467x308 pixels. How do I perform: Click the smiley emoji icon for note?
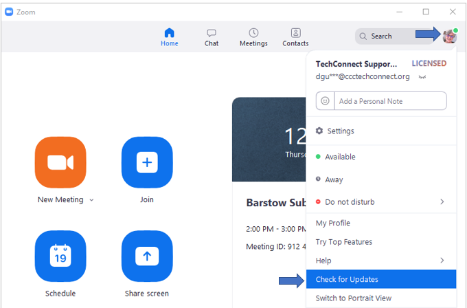[x=325, y=101]
